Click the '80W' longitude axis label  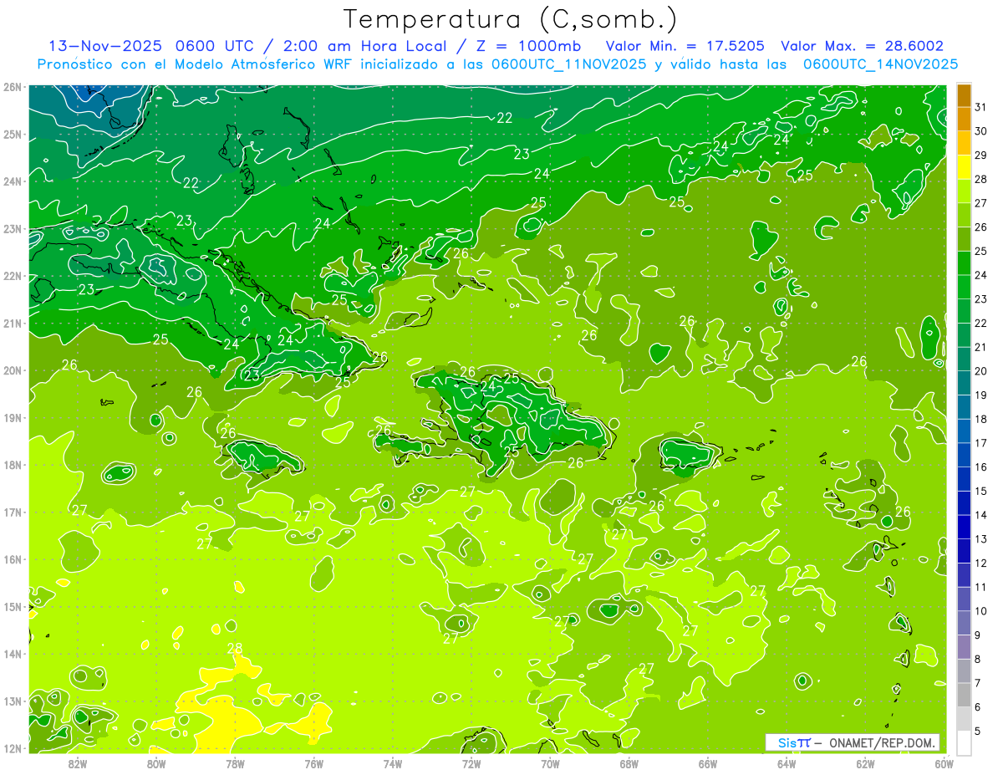point(156,763)
